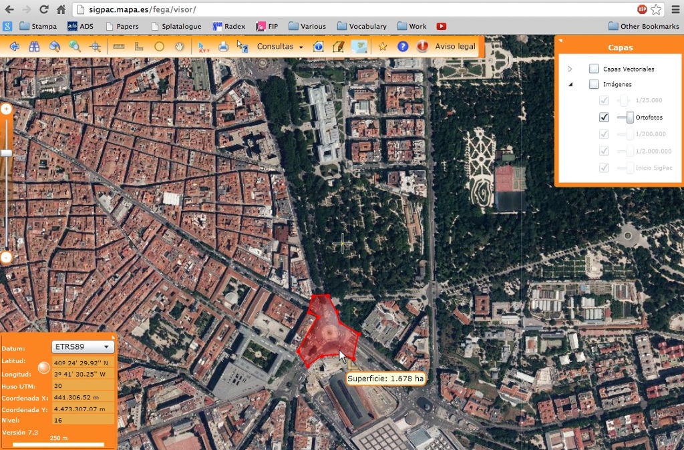
Task: Collapse the Imágenes tree node
Action: [570, 84]
